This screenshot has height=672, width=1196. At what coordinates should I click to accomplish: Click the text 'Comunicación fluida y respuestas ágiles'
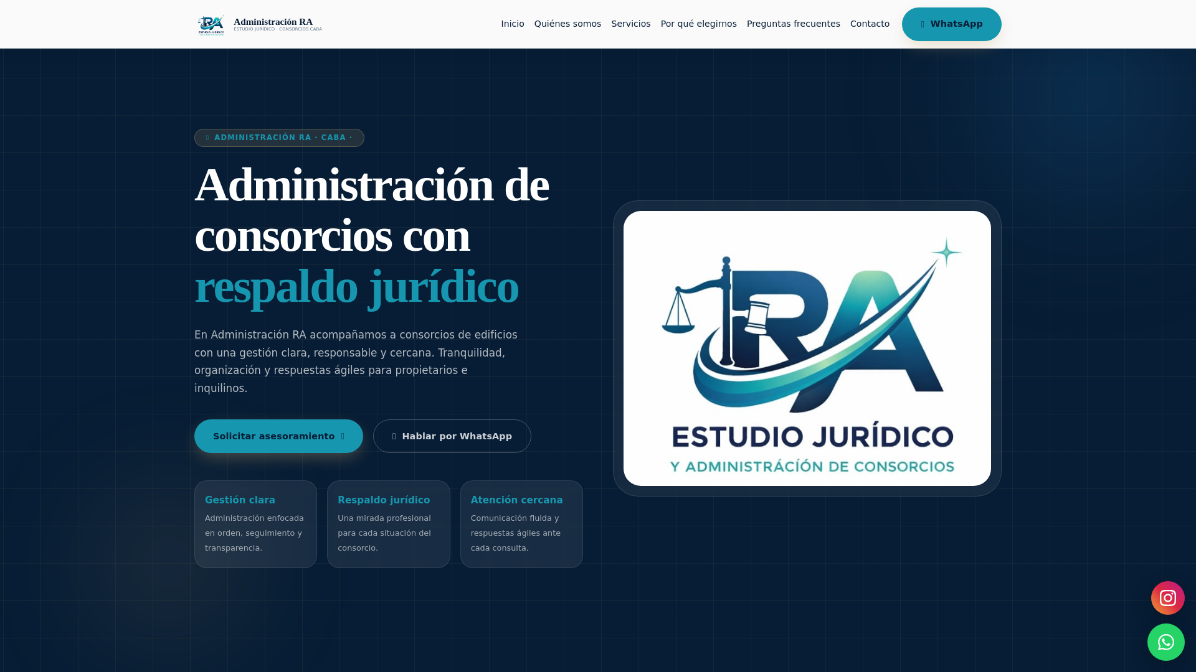(516, 533)
